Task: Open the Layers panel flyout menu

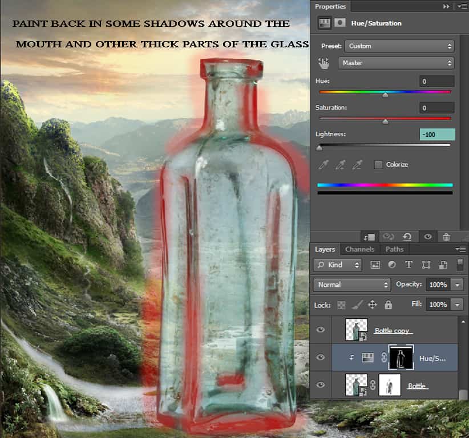Action: (460, 249)
